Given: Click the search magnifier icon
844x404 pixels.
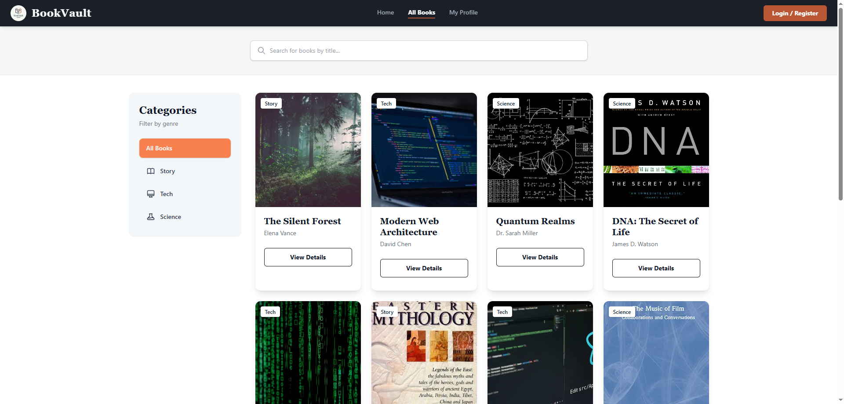Looking at the screenshot, I should coord(262,51).
